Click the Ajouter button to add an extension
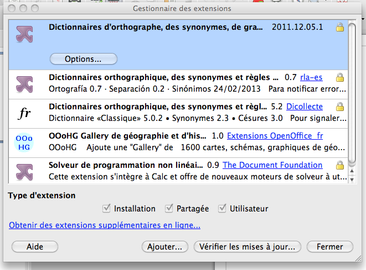This screenshot has width=366, height=270. [x=165, y=247]
